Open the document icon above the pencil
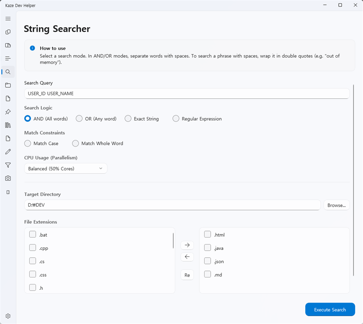The image size is (363, 324). click(x=8, y=138)
